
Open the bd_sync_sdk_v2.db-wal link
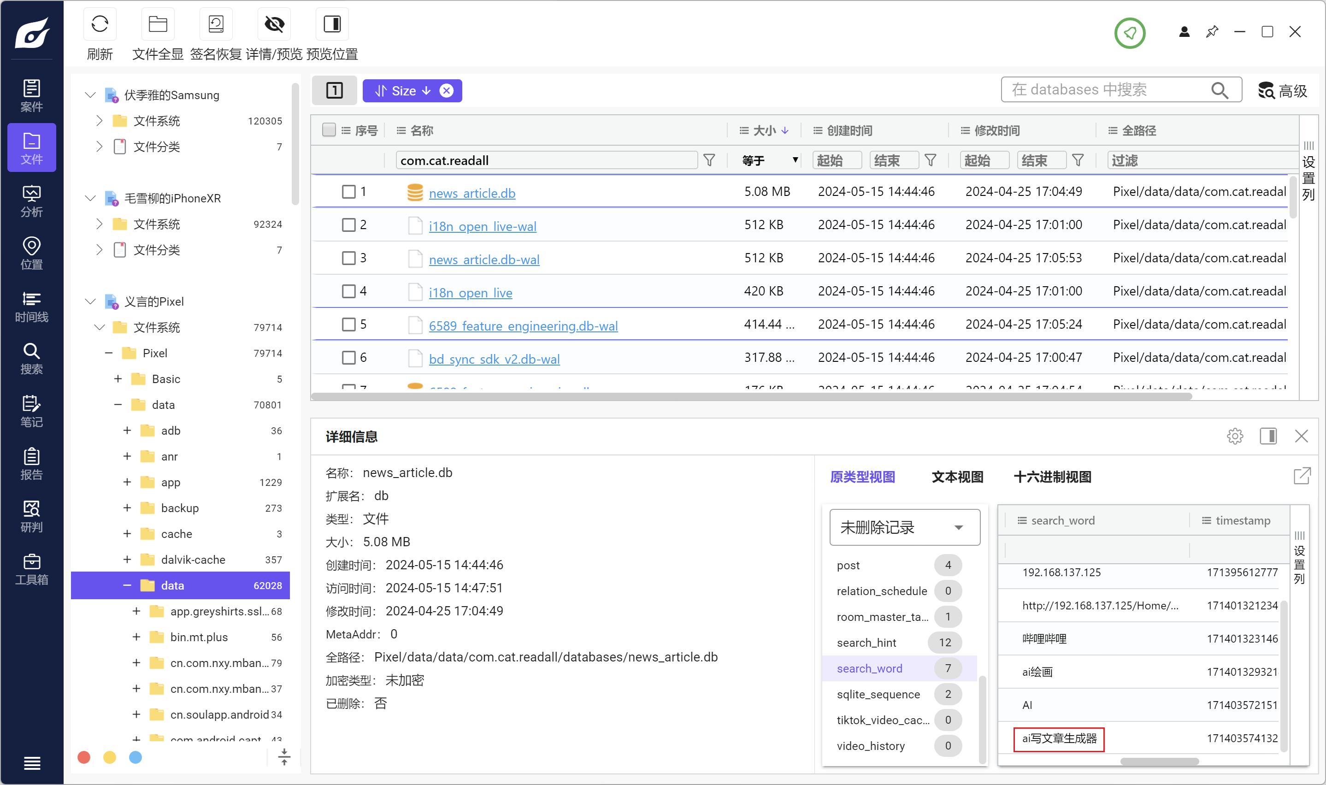tap(494, 359)
